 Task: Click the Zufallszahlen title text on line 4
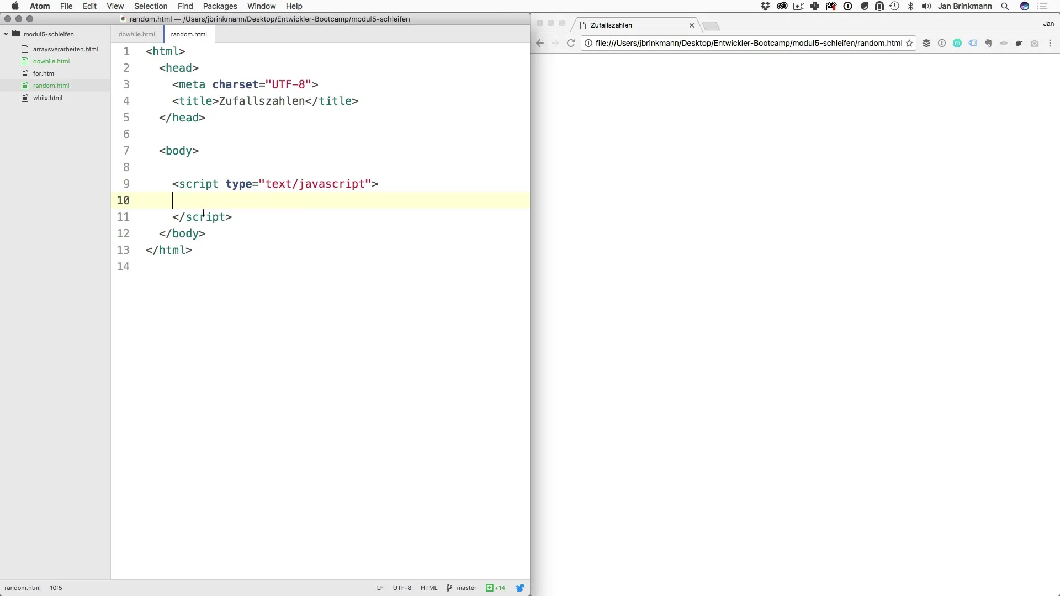point(262,101)
